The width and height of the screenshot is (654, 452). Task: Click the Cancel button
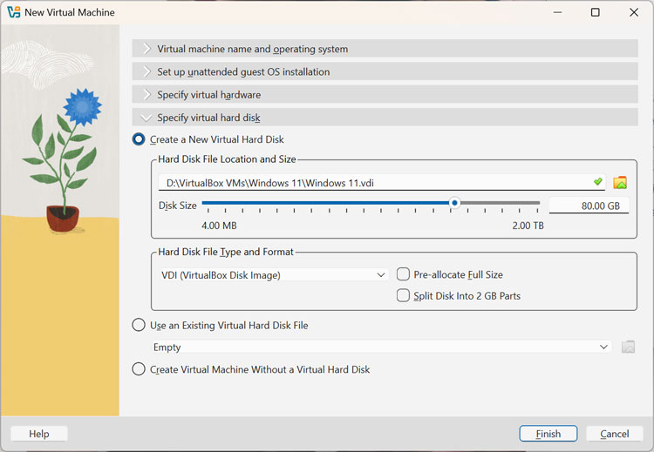click(x=614, y=434)
